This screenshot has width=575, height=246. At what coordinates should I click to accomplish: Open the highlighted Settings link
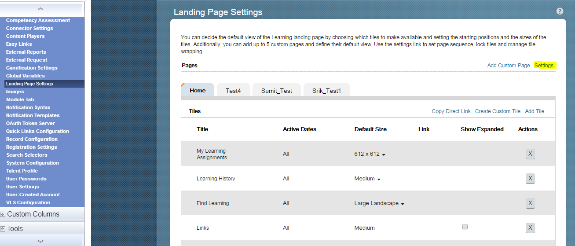click(x=544, y=65)
